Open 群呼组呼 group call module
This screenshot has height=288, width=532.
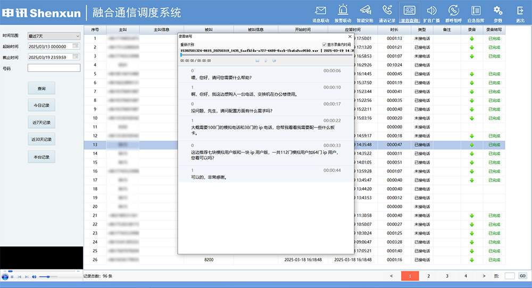point(453,14)
